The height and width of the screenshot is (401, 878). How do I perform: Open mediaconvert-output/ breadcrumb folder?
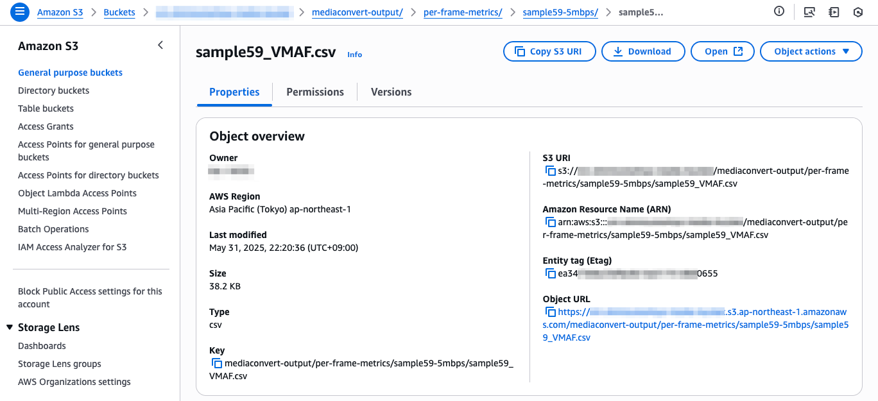point(357,12)
